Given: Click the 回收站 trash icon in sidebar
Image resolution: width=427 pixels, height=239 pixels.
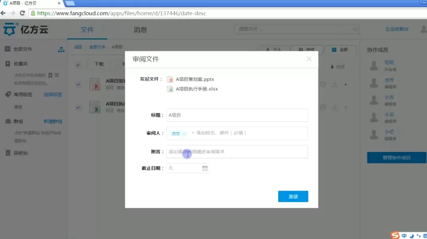Looking at the screenshot, I should (x=8, y=153).
